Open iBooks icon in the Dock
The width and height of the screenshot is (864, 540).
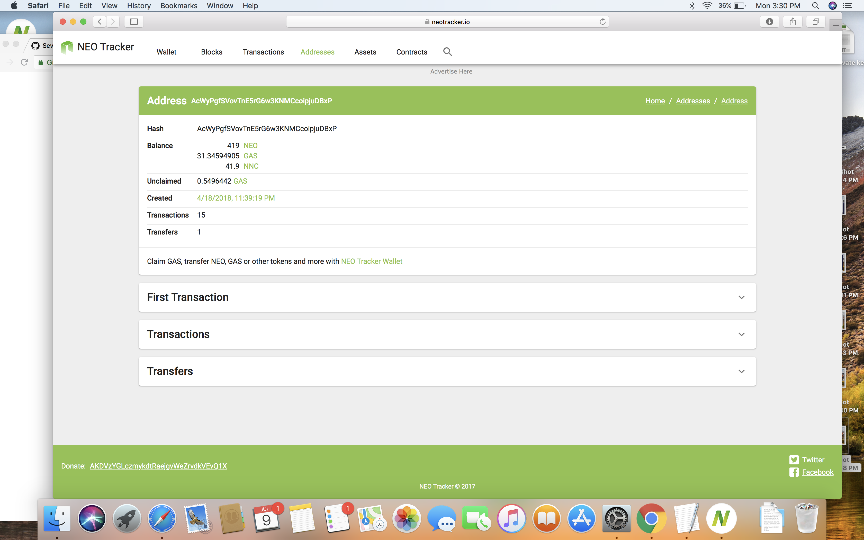pos(547,518)
